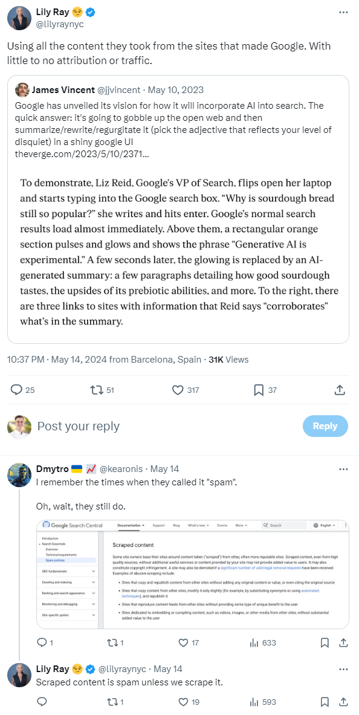Open the @kearonis profile handle
Viewport: 359px width, 715px height.
click(x=121, y=469)
